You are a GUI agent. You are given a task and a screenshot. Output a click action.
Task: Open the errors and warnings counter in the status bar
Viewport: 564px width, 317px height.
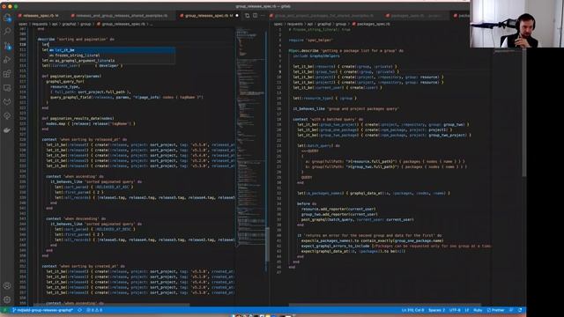94,310
